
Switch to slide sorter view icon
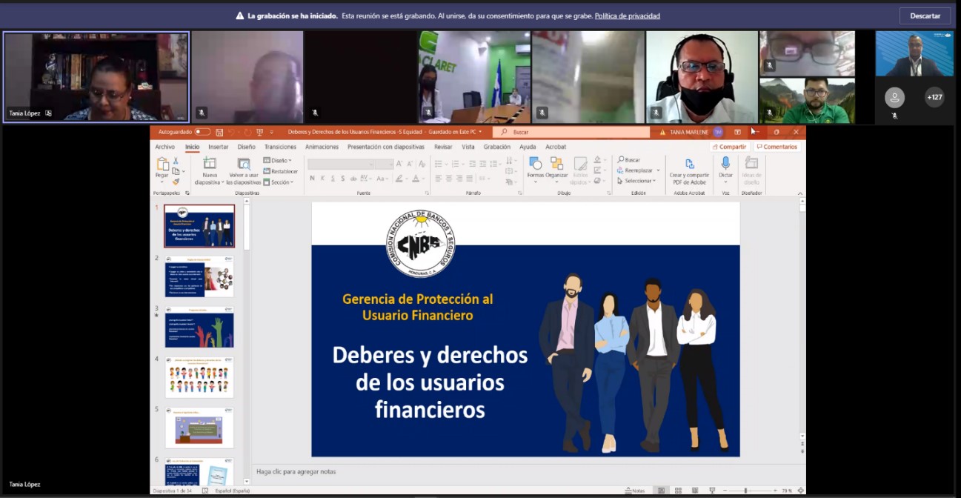(677, 491)
